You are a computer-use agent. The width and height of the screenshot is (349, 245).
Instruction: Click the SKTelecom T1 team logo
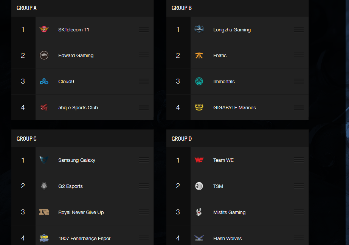click(x=44, y=29)
